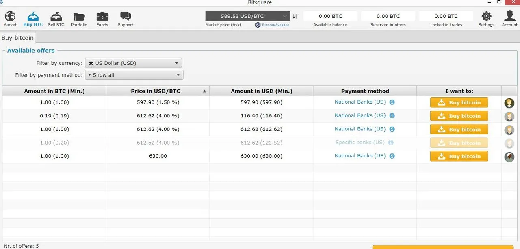The width and height of the screenshot is (520, 249).
Task: Select the 1.00 (0.20) amount cell
Action: tap(54, 143)
